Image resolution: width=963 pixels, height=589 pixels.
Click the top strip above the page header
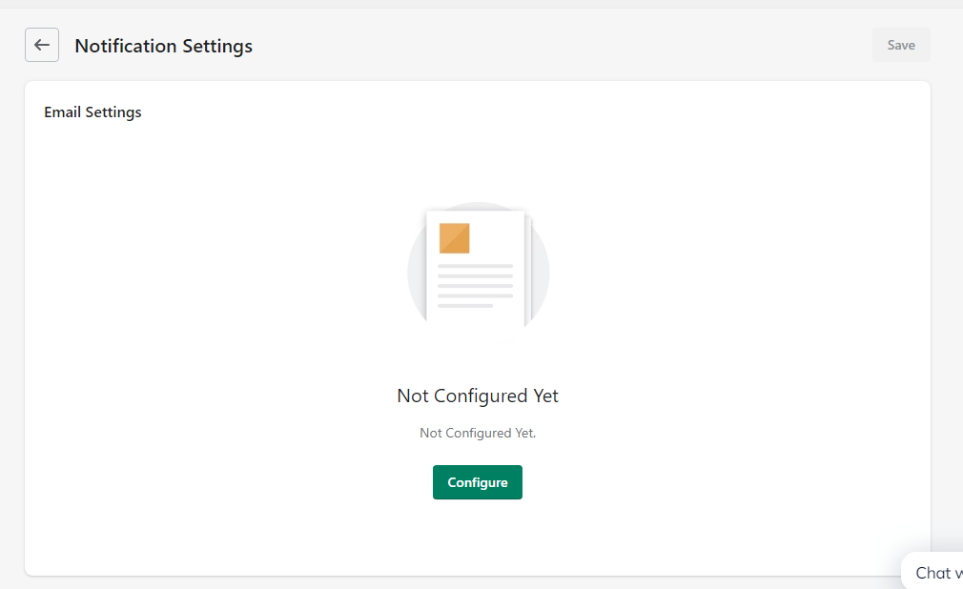pos(477,4)
